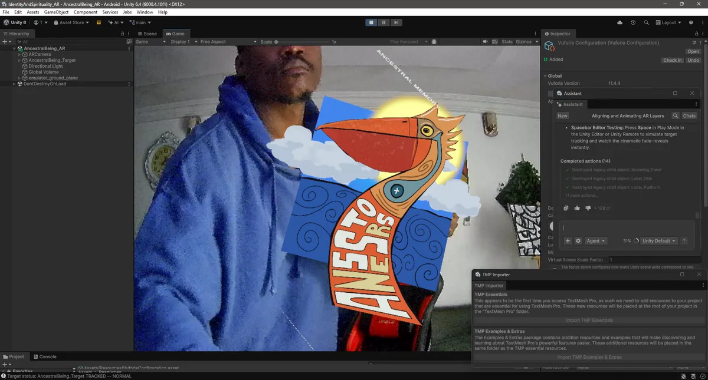Open Unity Cloud from the cloud icon
The width and height of the screenshot is (708, 380).
tap(619, 22)
